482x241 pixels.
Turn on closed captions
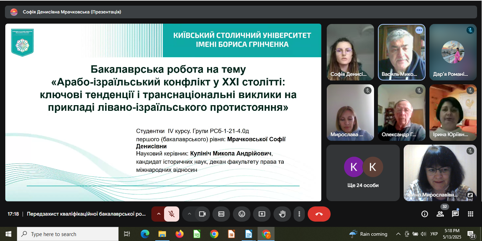(x=221, y=214)
